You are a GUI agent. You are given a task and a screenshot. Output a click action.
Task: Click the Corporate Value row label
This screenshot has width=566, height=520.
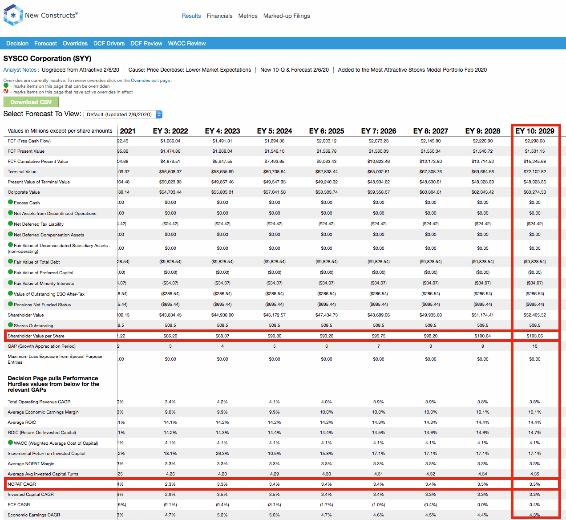pos(24,192)
